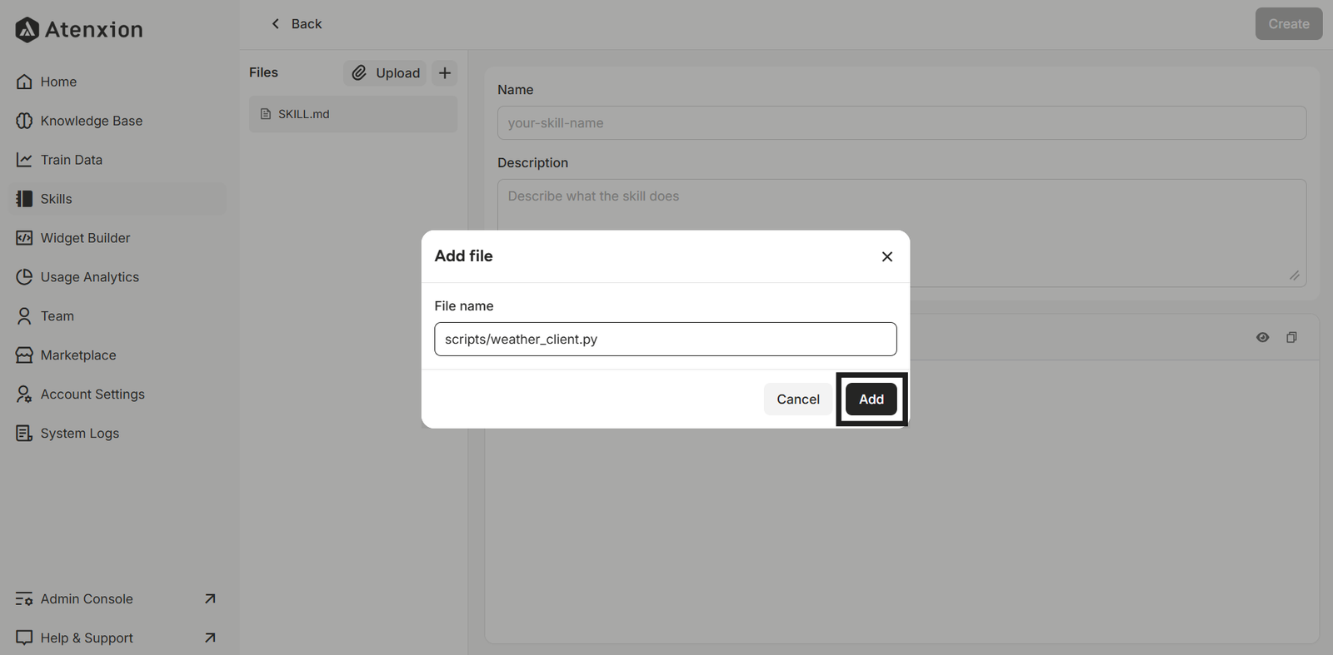This screenshot has height=655, width=1333.
Task: Click the Create button
Action: [1289, 24]
